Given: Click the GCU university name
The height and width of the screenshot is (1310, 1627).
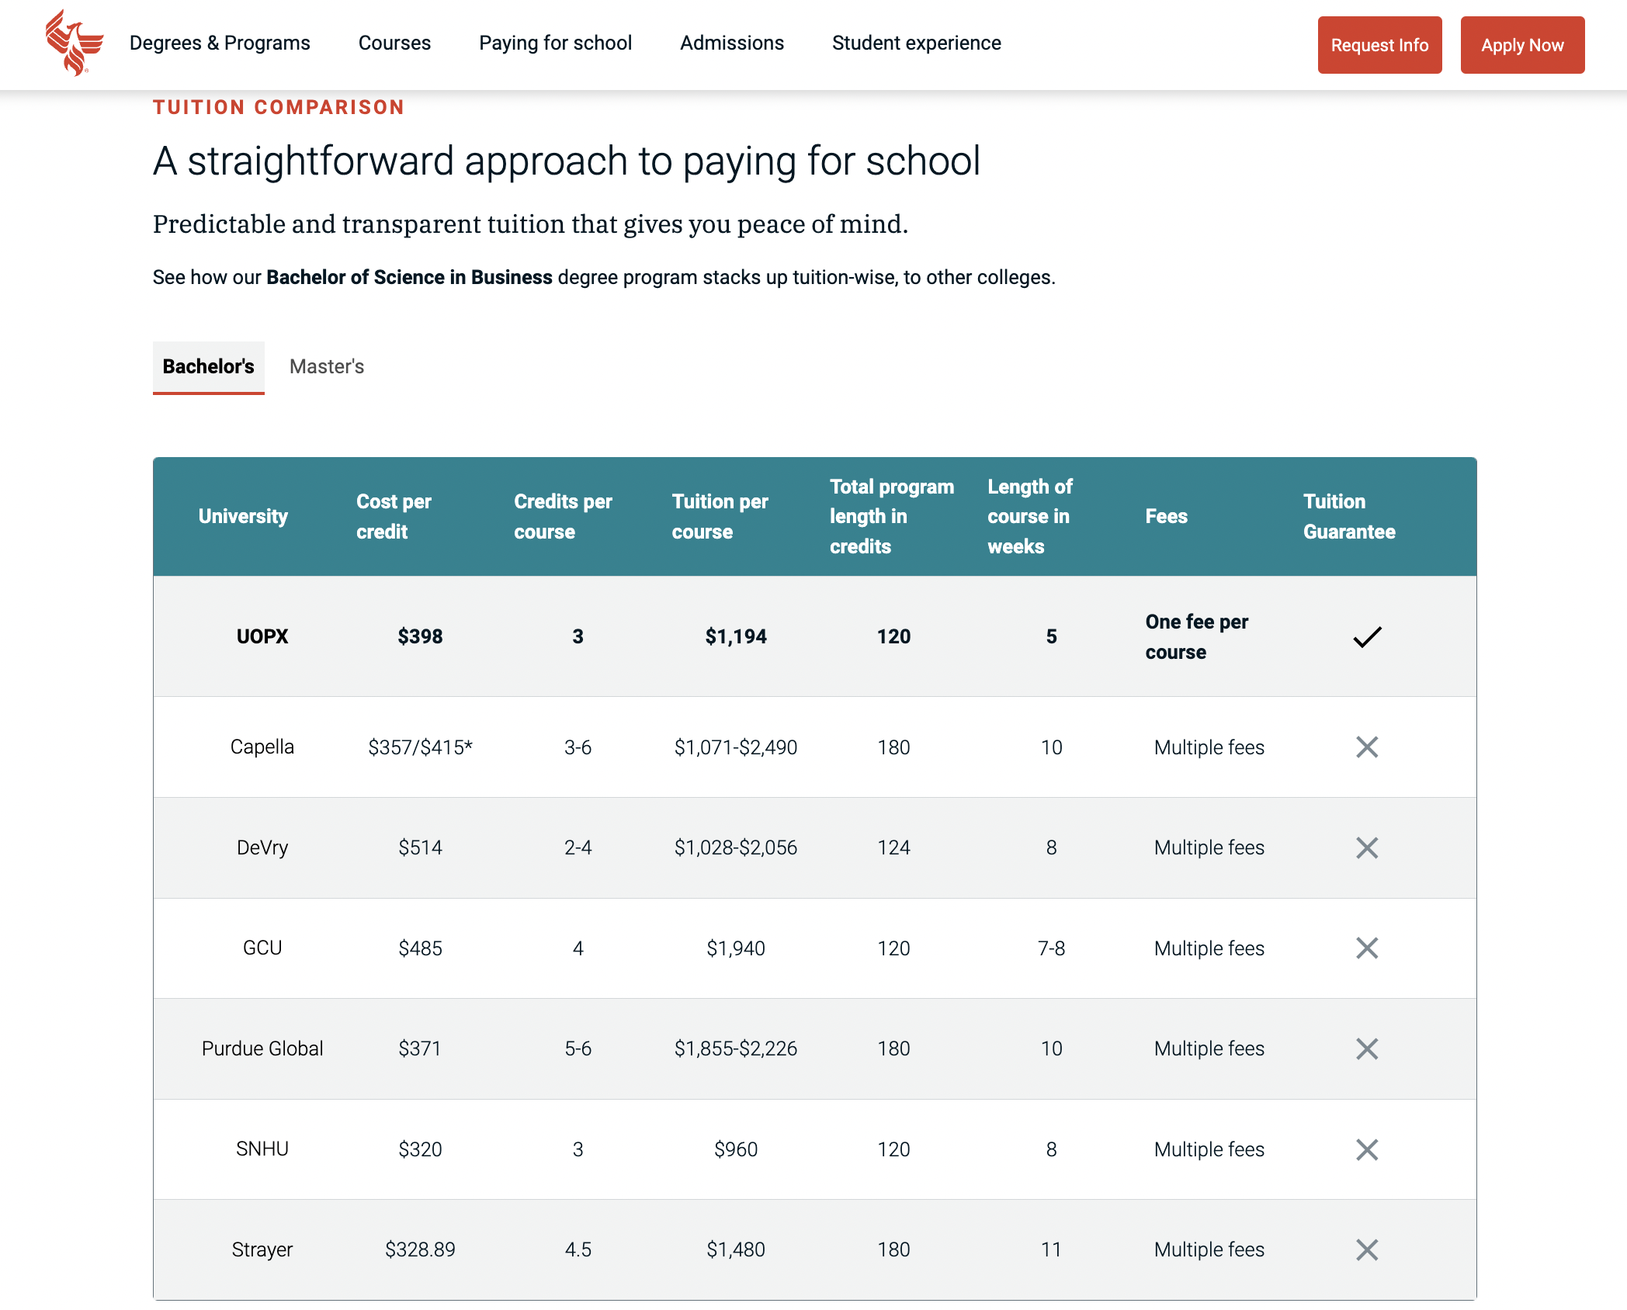Looking at the screenshot, I should (x=262, y=948).
